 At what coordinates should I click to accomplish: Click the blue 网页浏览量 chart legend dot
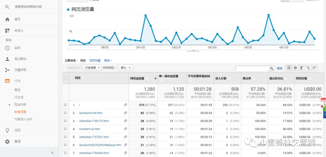click(68, 10)
